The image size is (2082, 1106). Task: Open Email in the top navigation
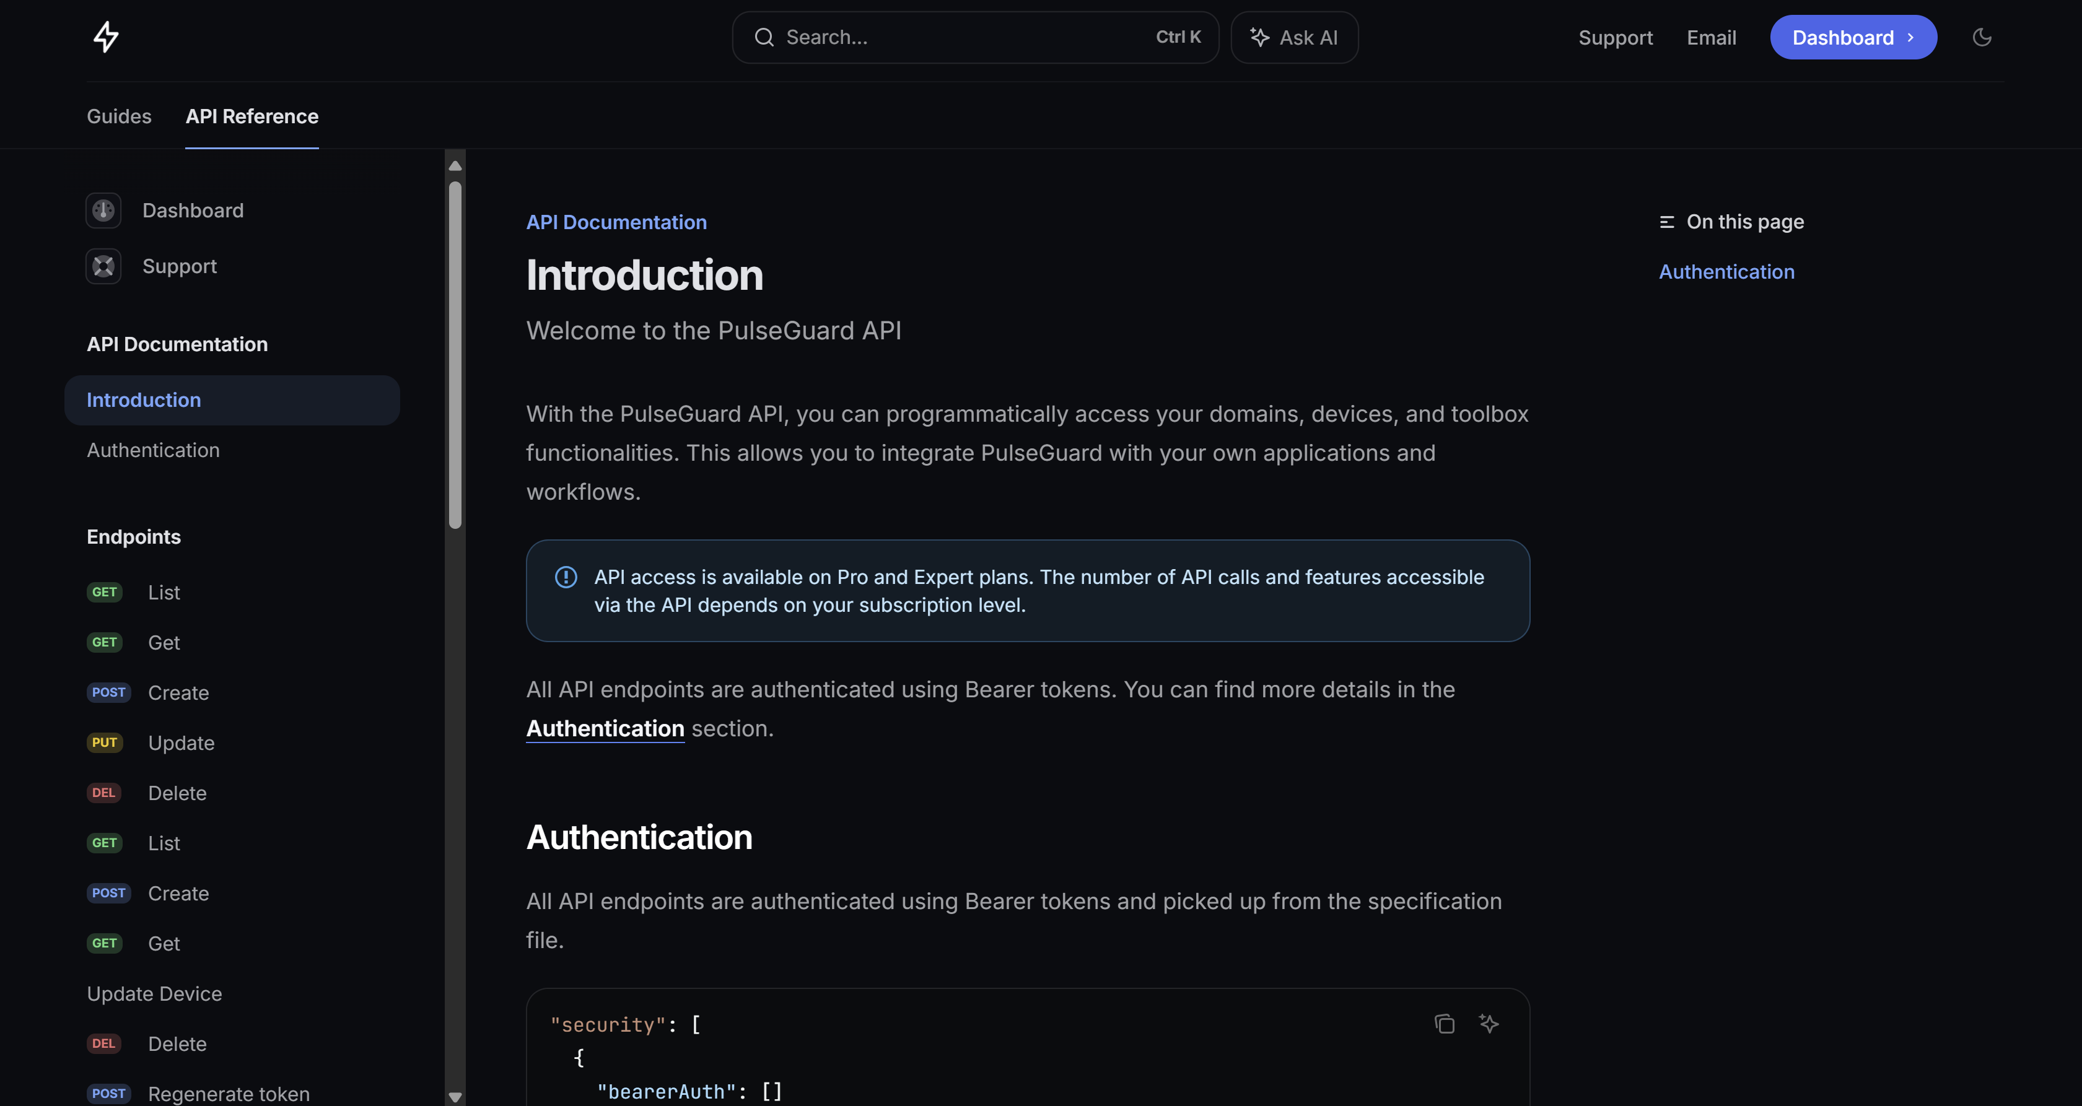(x=1711, y=37)
